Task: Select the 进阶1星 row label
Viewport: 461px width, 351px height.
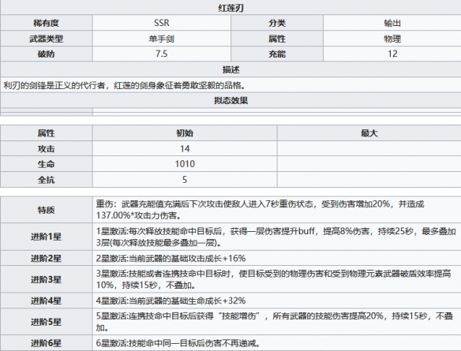Action: (x=46, y=237)
